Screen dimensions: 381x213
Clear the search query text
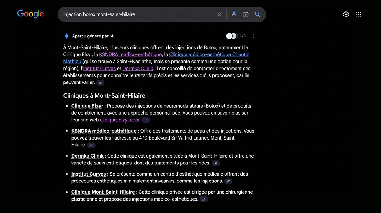pyautogui.click(x=219, y=14)
